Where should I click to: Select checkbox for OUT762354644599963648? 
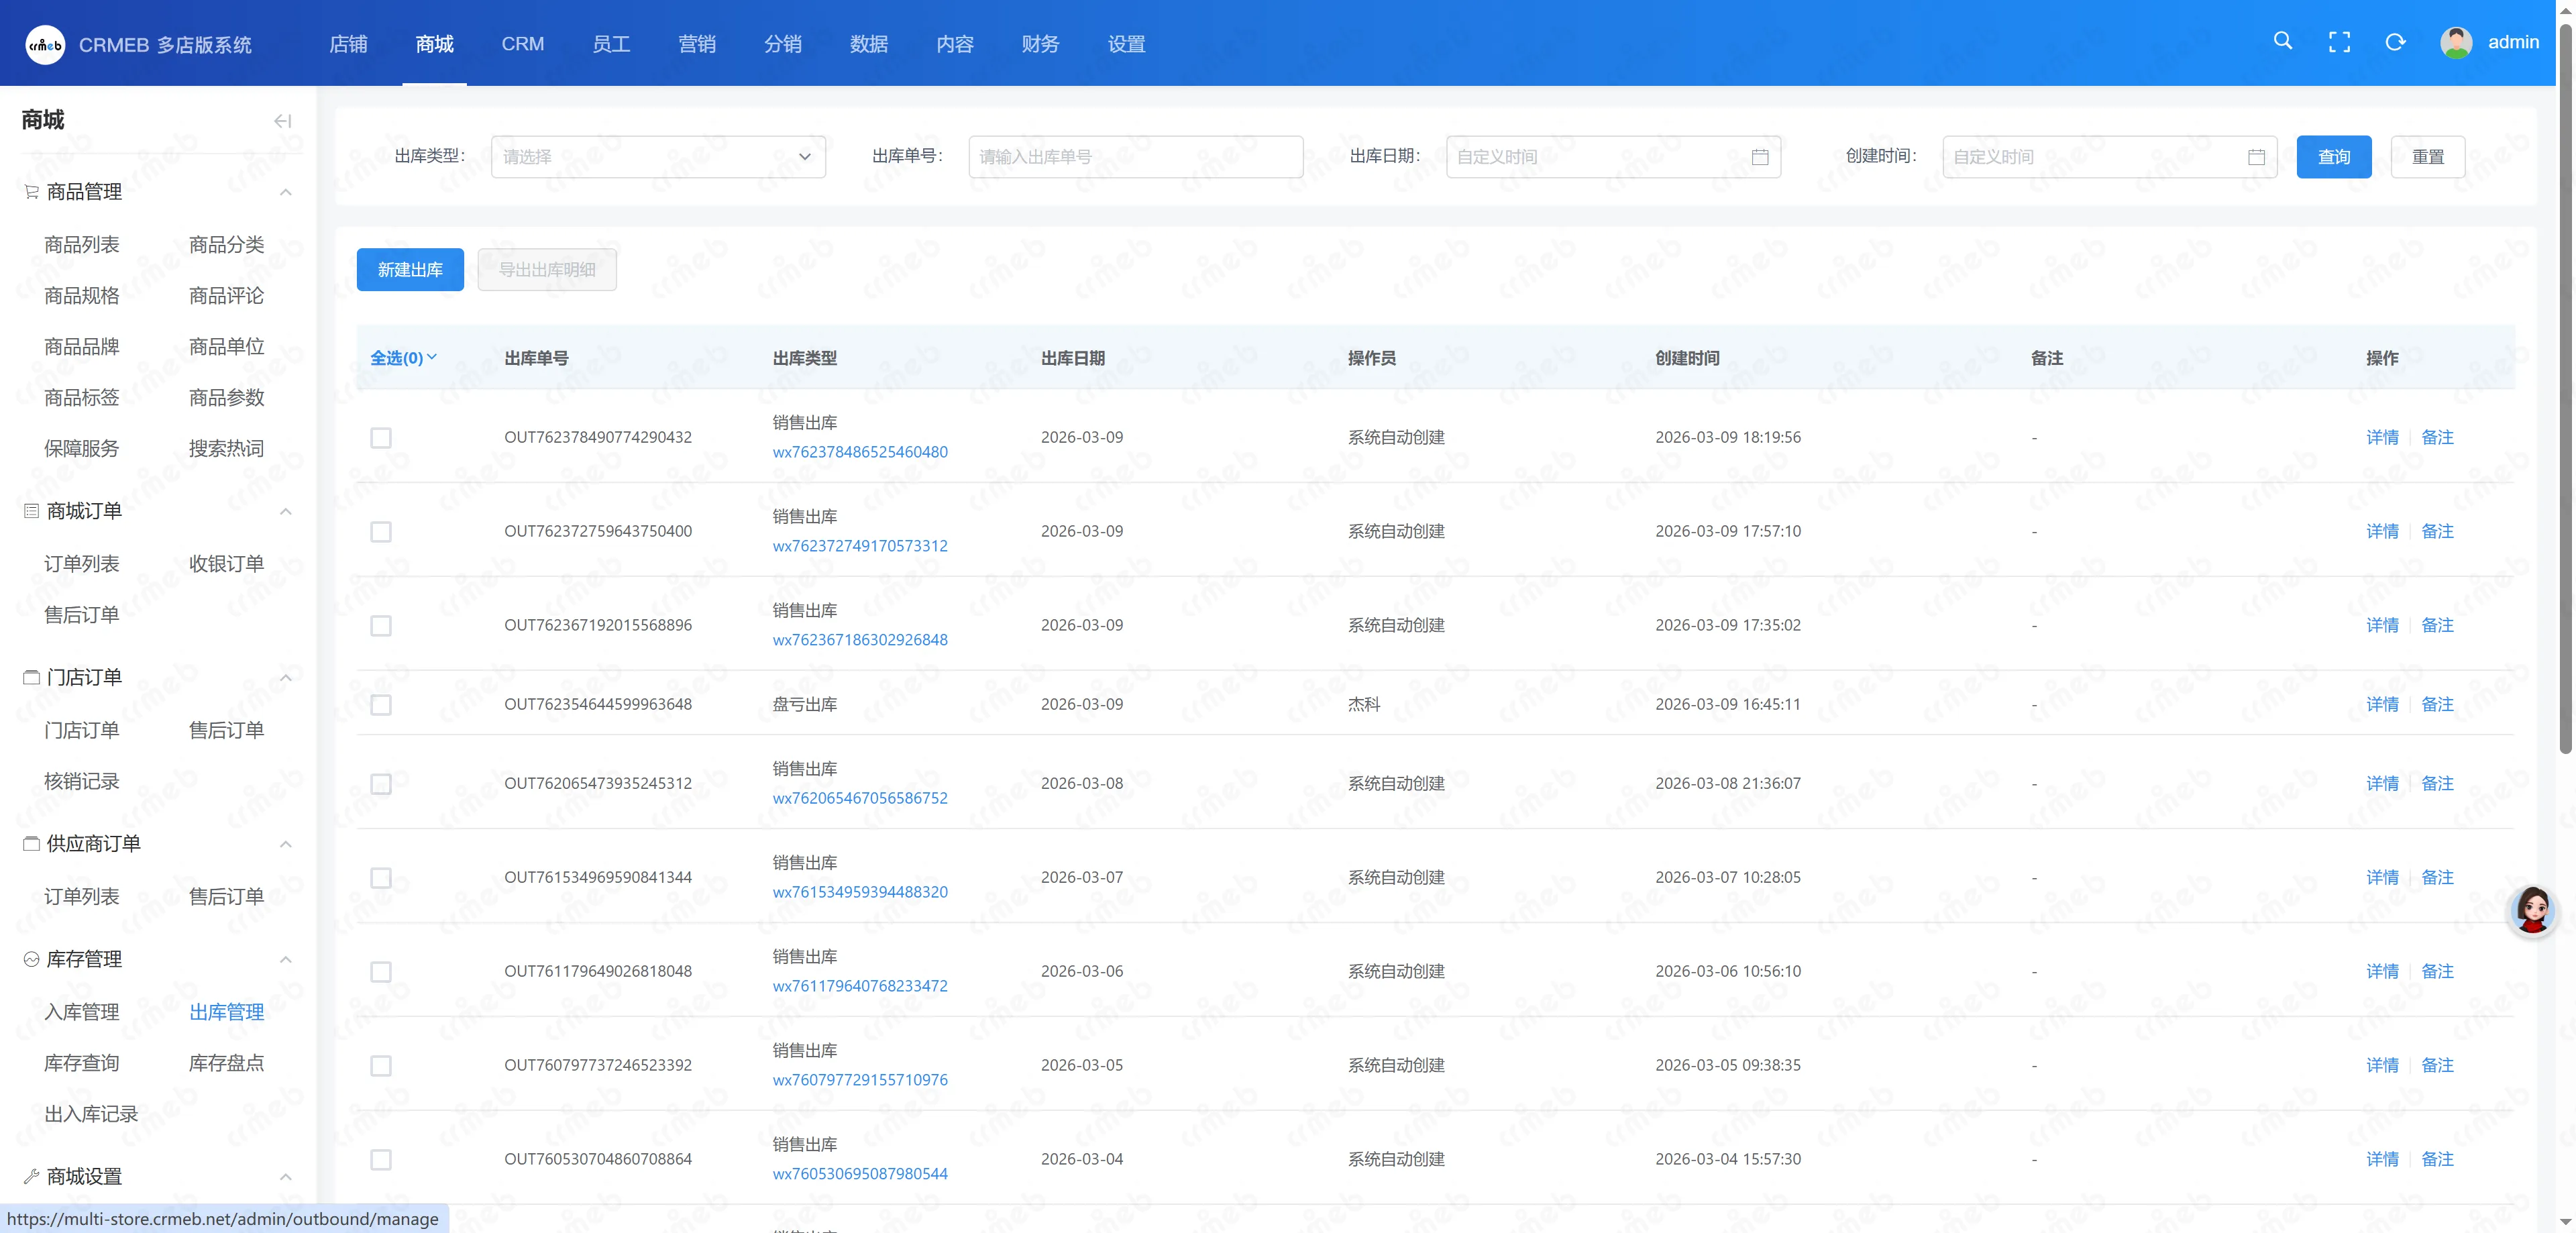(x=381, y=705)
